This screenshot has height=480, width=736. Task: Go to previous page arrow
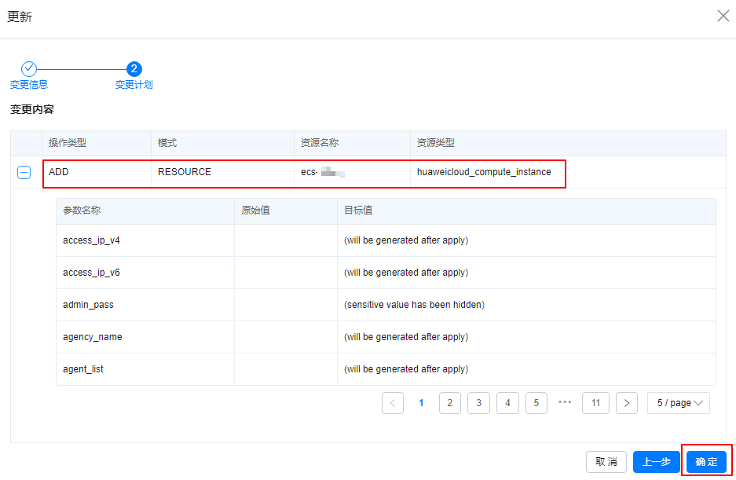pyautogui.click(x=393, y=403)
